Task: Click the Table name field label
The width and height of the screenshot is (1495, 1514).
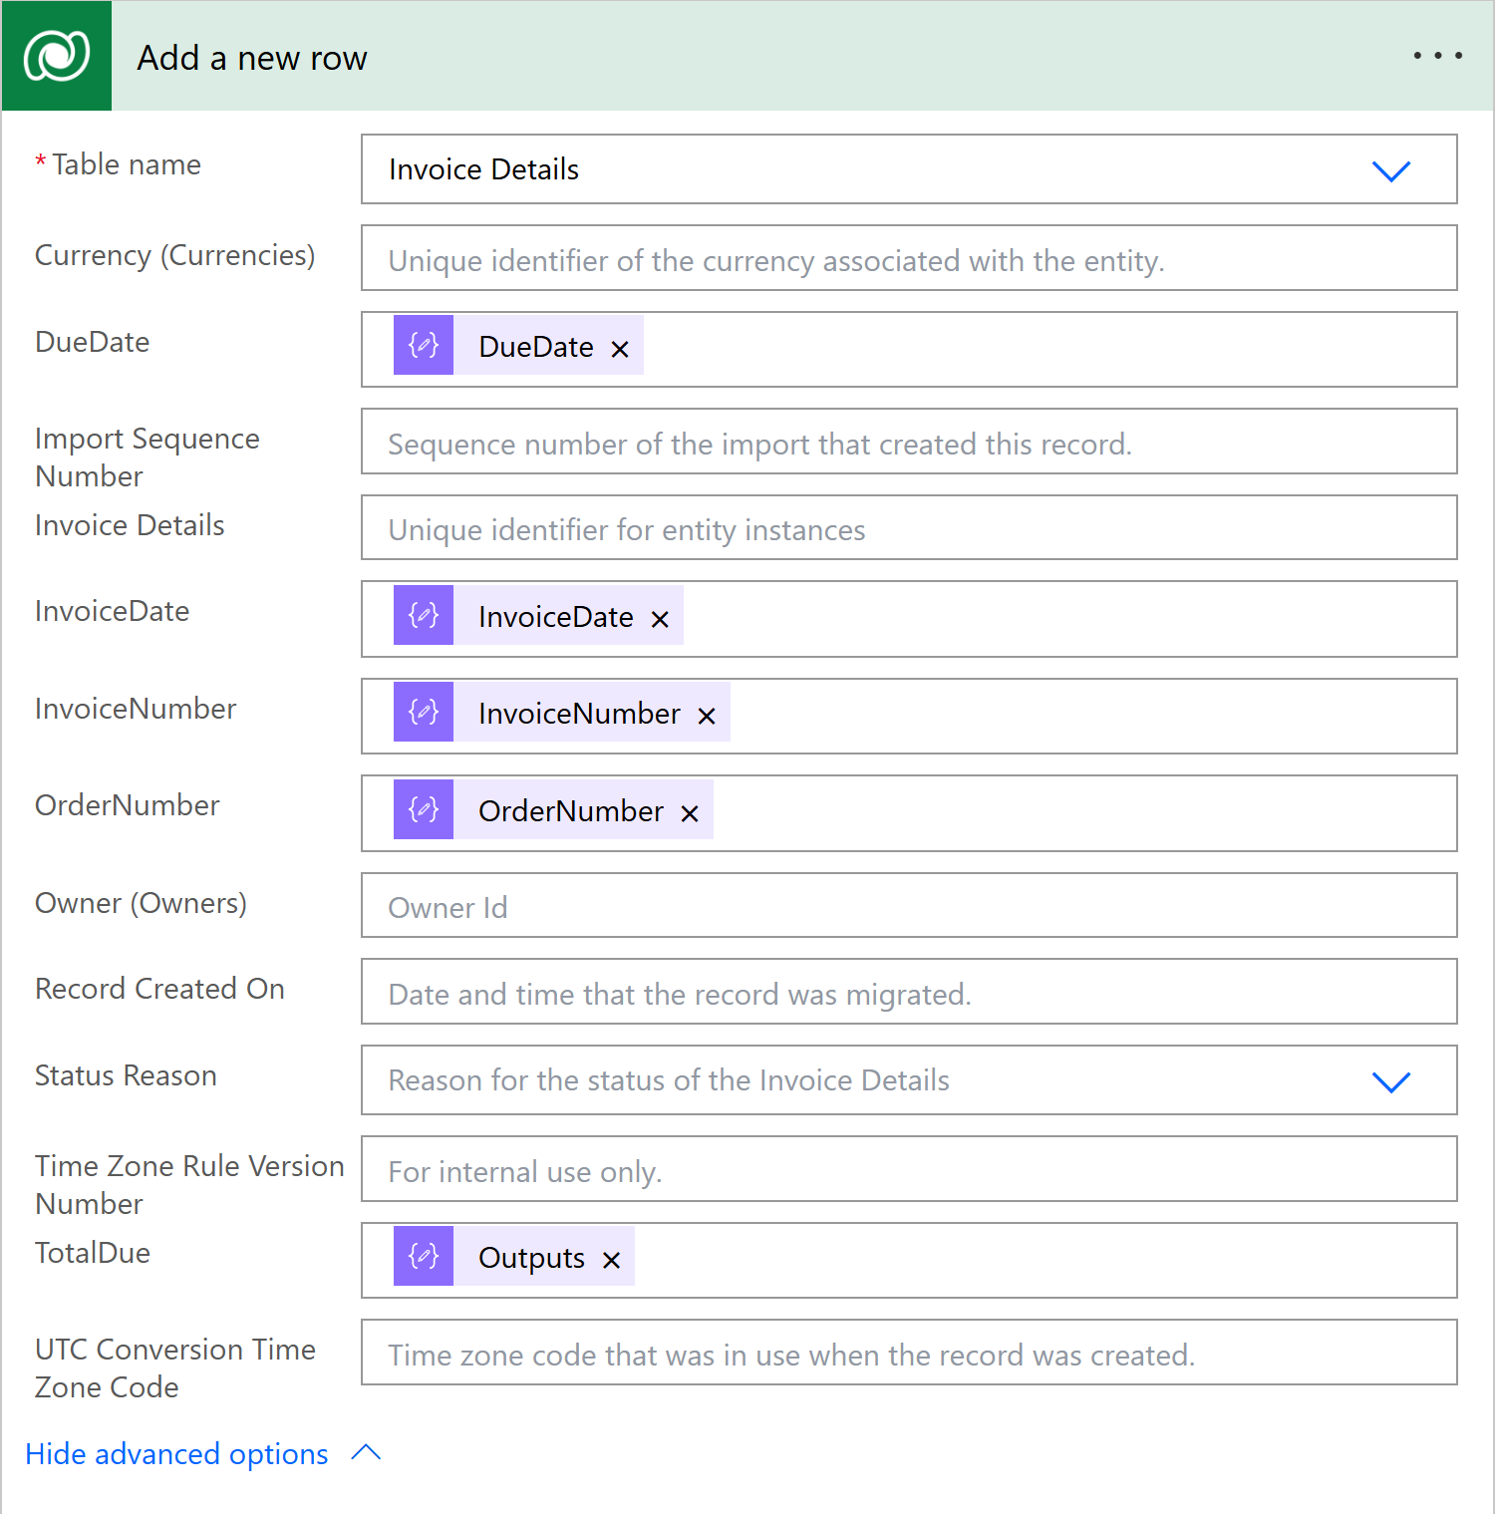Action: 127,164
